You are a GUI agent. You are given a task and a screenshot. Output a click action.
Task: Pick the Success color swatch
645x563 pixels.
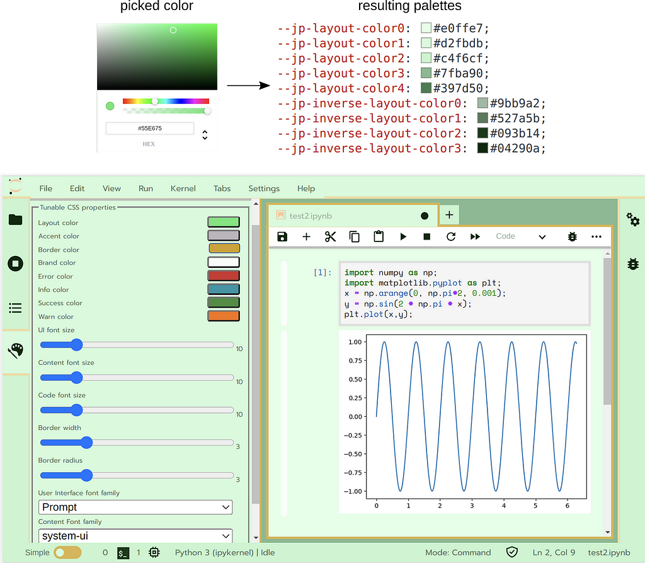click(224, 302)
